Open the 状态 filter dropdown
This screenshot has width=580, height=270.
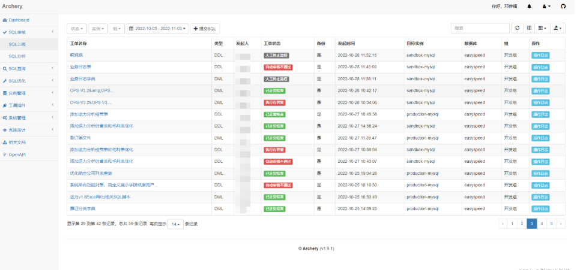77,28
